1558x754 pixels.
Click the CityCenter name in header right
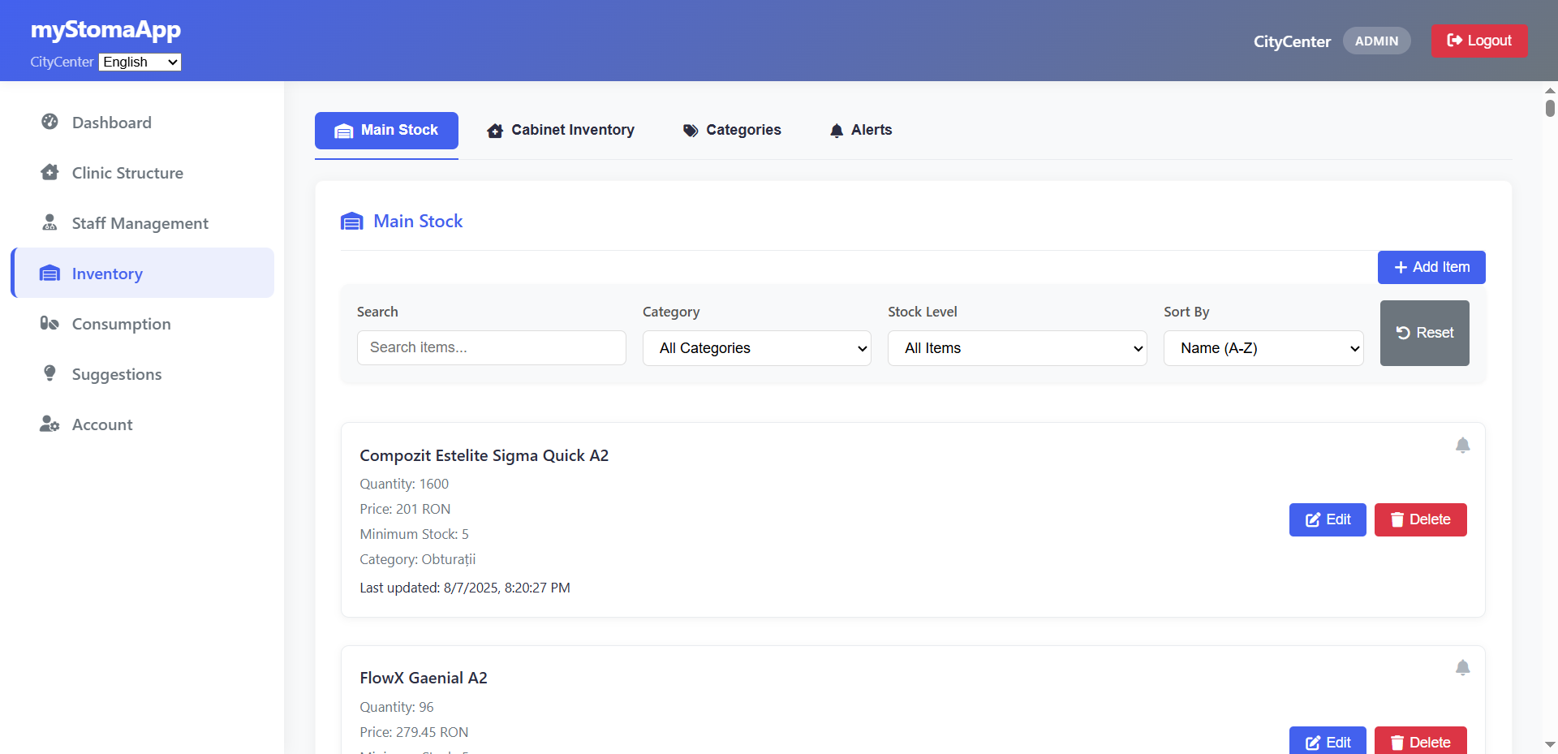tap(1292, 41)
